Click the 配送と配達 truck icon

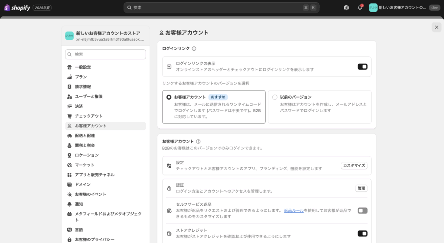tap(69, 136)
